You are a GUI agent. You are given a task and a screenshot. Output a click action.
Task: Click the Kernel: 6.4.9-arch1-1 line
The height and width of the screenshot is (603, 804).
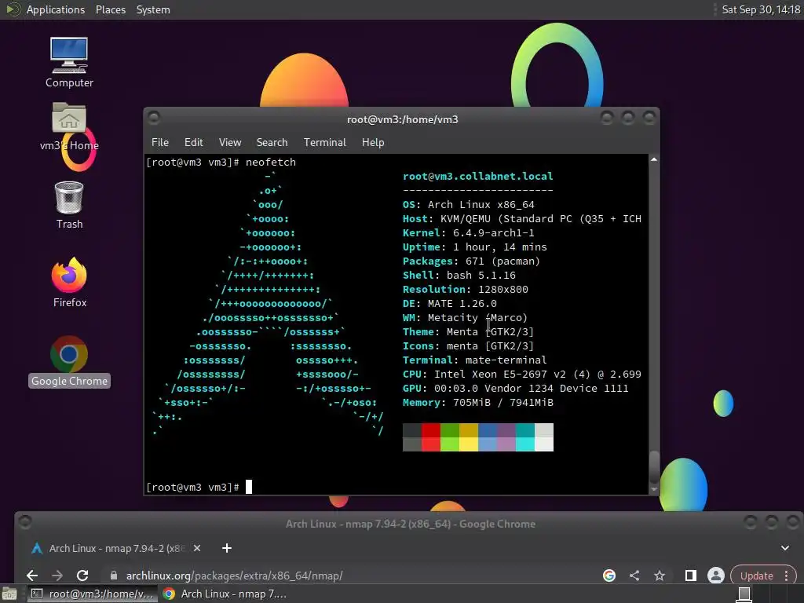point(468,232)
